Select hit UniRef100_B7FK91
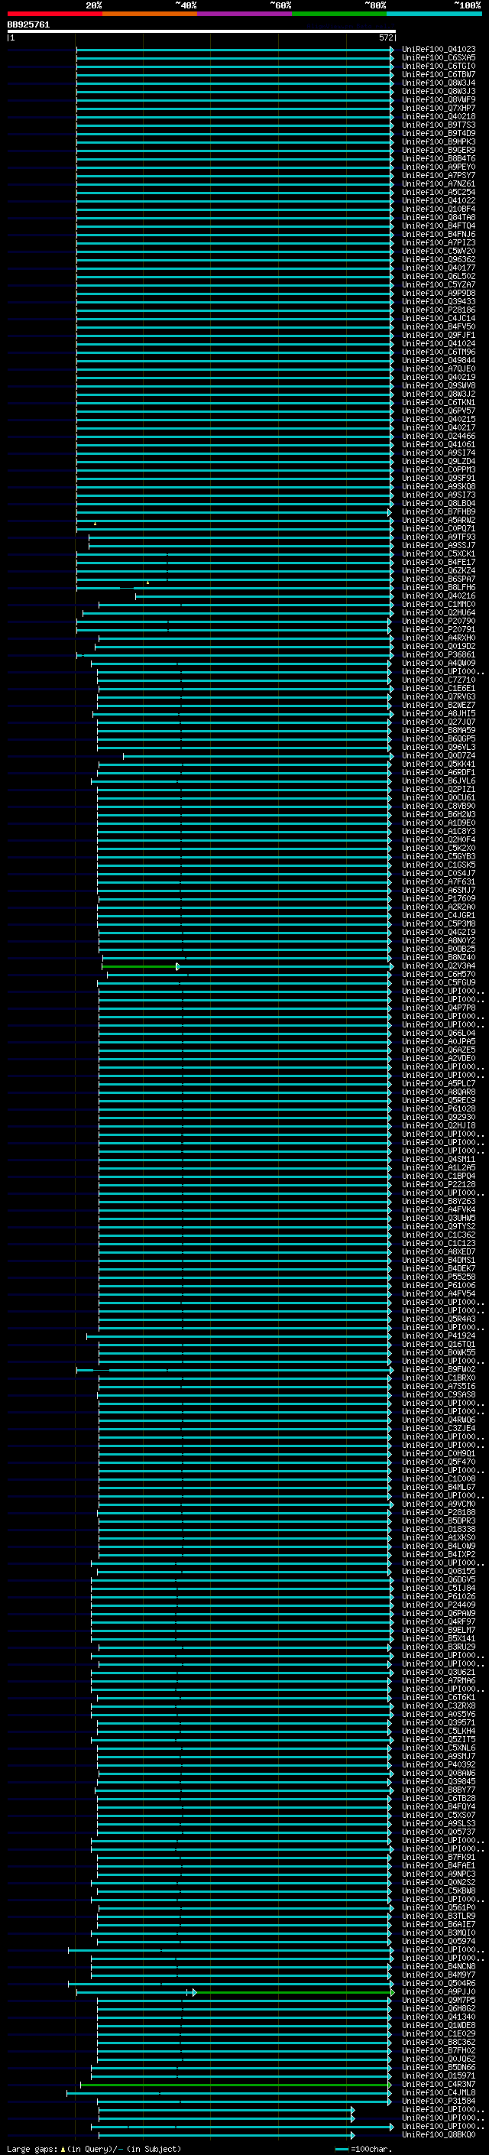This screenshot has width=489, height=2155. [x=439, y=1857]
